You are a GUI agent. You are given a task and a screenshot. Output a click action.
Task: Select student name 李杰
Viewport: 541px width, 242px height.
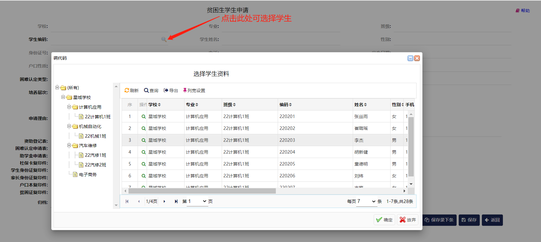pyautogui.click(x=359, y=140)
